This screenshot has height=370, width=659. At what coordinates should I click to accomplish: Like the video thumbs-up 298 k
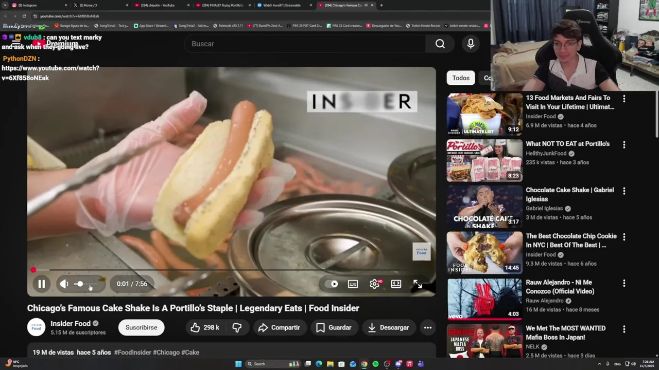coord(205,327)
